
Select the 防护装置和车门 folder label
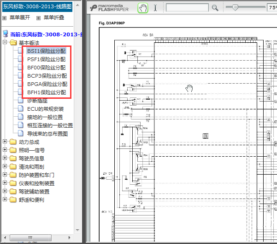coord(36,175)
